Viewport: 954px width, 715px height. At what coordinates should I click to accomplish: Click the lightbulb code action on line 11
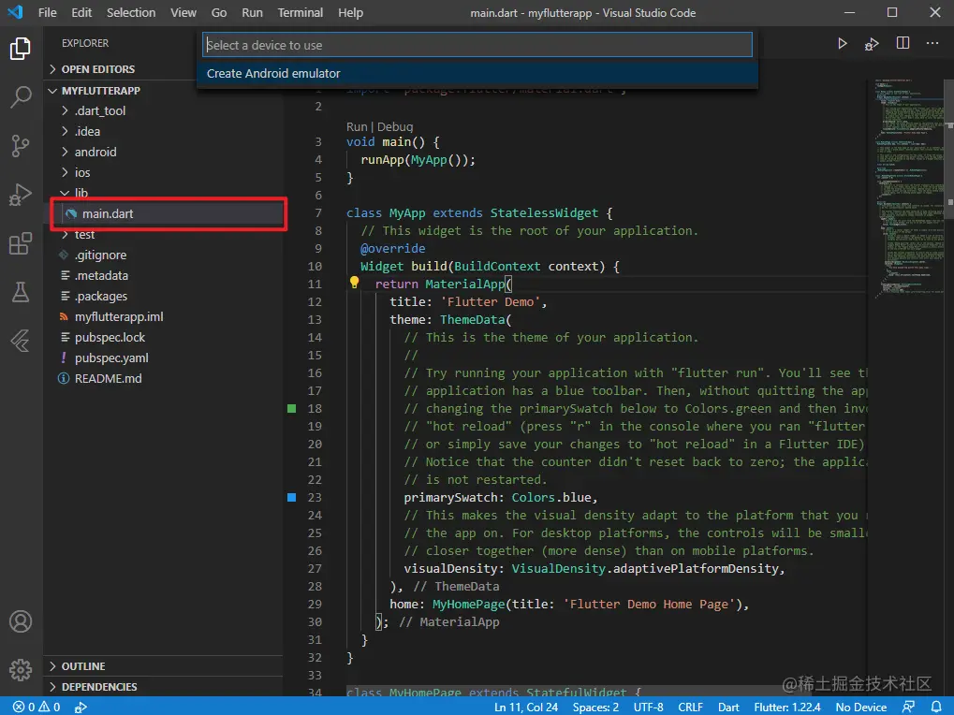[355, 283]
